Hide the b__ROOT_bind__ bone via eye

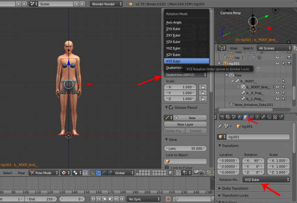[277, 87]
